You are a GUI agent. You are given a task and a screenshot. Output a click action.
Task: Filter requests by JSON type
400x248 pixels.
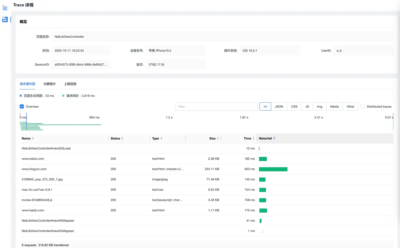(x=279, y=106)
